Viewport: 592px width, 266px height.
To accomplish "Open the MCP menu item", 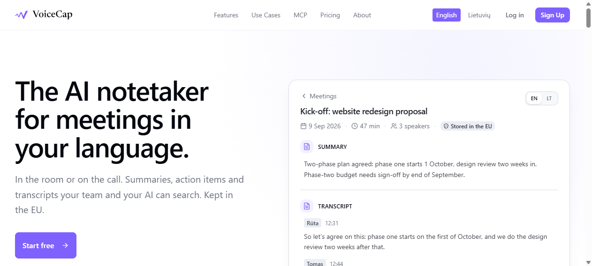I will pyautogui.click(x=300, y=15).
